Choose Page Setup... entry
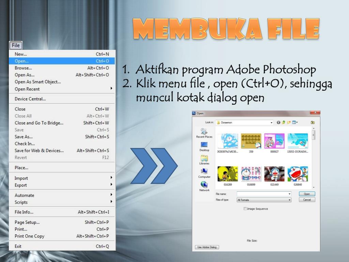Screen dimensions: 349x262 click(x=62, y=222)
